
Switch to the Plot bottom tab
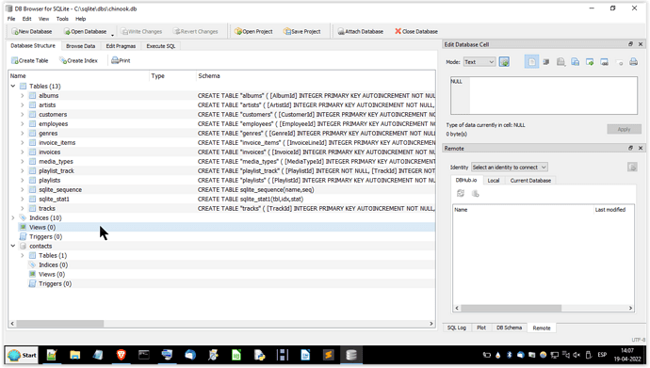coord(480,328)
